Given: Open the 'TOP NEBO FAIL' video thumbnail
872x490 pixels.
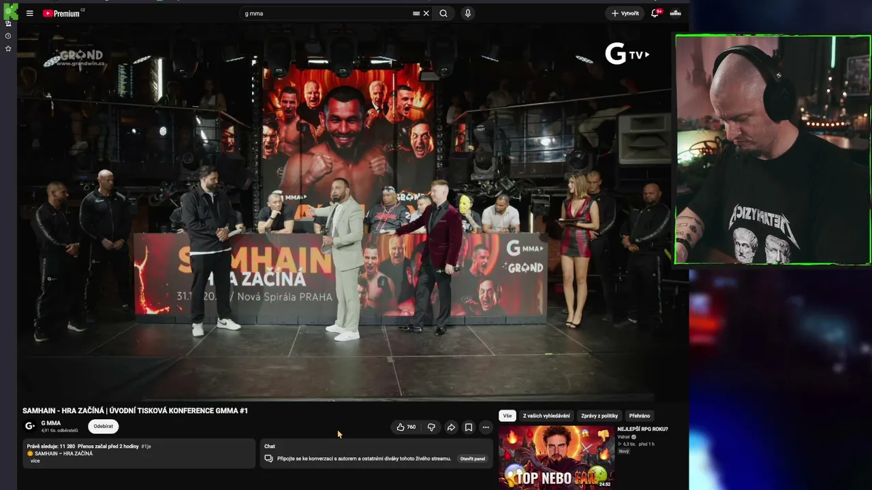Looking at the screenshot, I should 557,457.
